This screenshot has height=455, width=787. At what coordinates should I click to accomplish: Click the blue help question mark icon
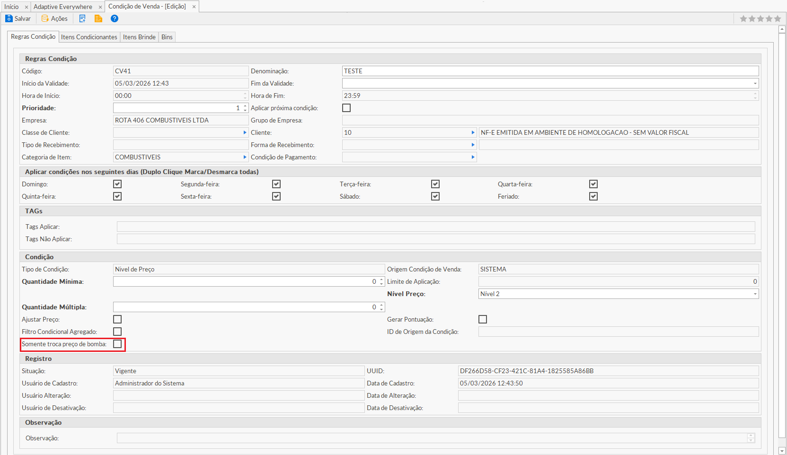click(115, 18)
